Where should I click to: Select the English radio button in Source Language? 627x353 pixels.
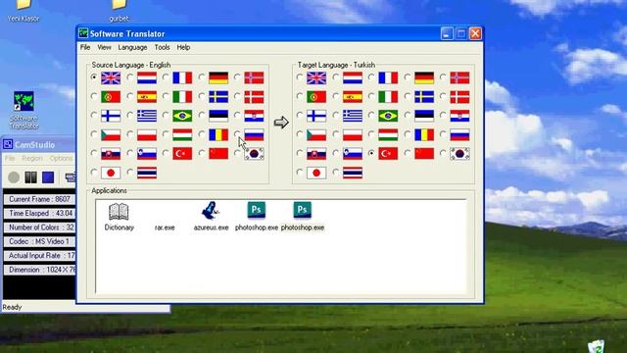coord(94,76)
